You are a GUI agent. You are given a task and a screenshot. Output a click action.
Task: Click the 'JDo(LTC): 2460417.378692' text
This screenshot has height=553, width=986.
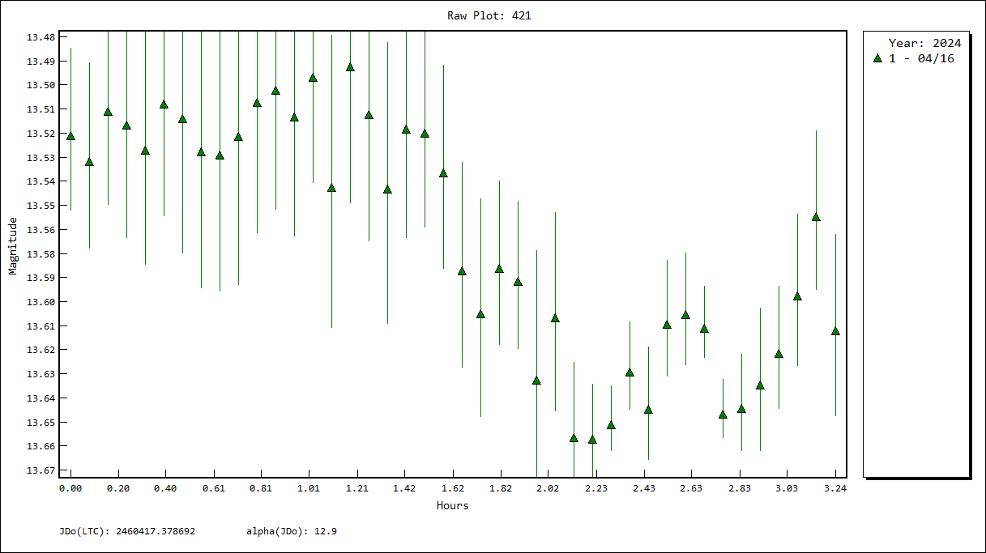(x=127, y=532)
